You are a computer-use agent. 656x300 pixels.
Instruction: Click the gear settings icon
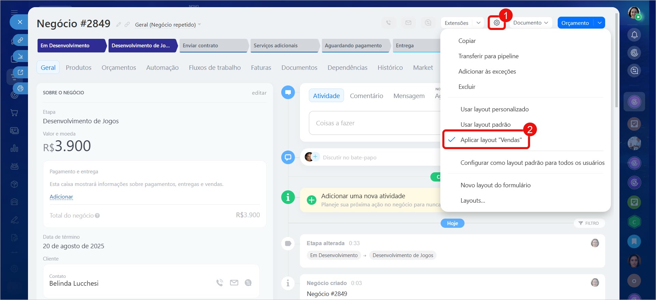[x=497, y=23]
